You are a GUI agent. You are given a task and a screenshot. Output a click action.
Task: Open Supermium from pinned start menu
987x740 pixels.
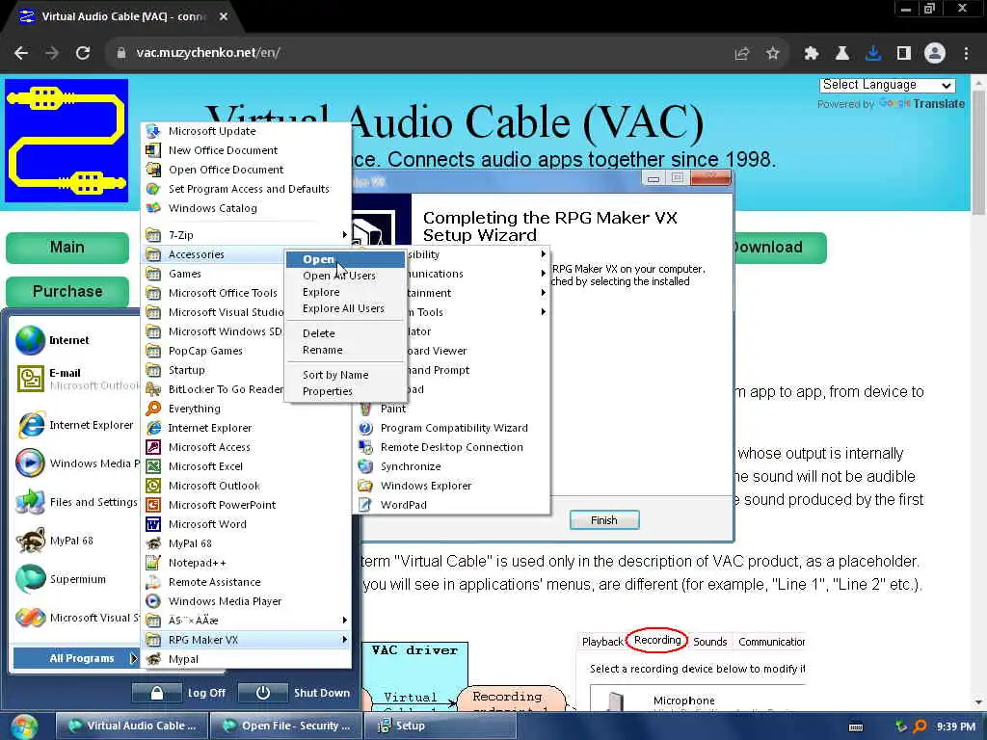click(x=75, y=579)
